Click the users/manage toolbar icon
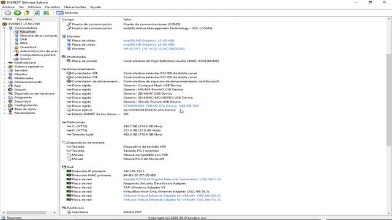Screen dimensions: 392x220 pos(47,13)
